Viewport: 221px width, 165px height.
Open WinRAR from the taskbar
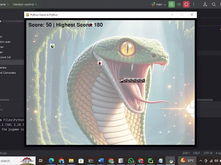91,161
